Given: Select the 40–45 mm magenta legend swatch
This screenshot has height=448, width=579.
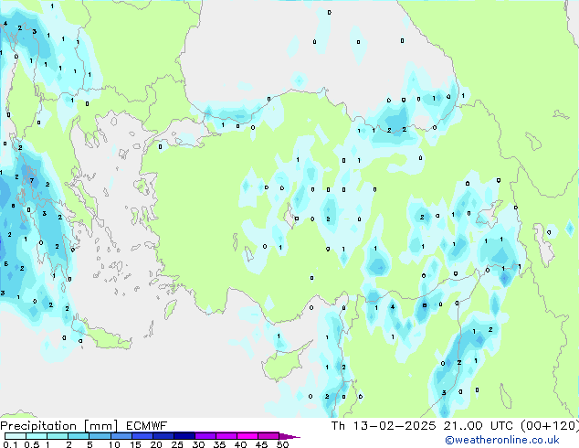Looking at the screenshot, I should [247, 436].
